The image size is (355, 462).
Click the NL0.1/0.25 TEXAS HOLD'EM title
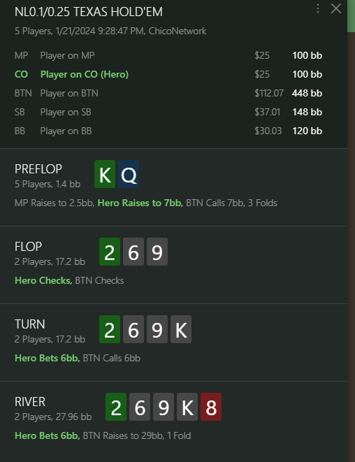pyautogui.click(x=89, y=12)
